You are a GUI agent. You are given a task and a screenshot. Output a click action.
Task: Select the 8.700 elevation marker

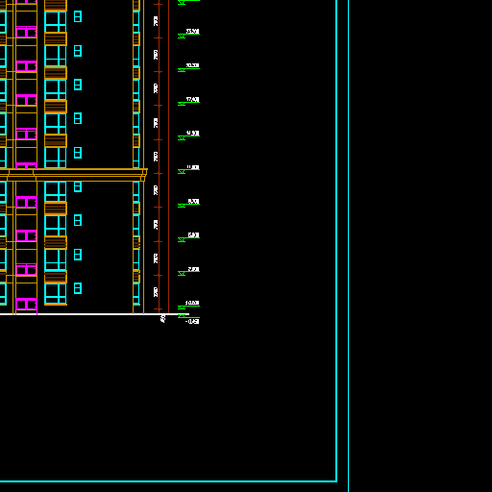(189, 204)
